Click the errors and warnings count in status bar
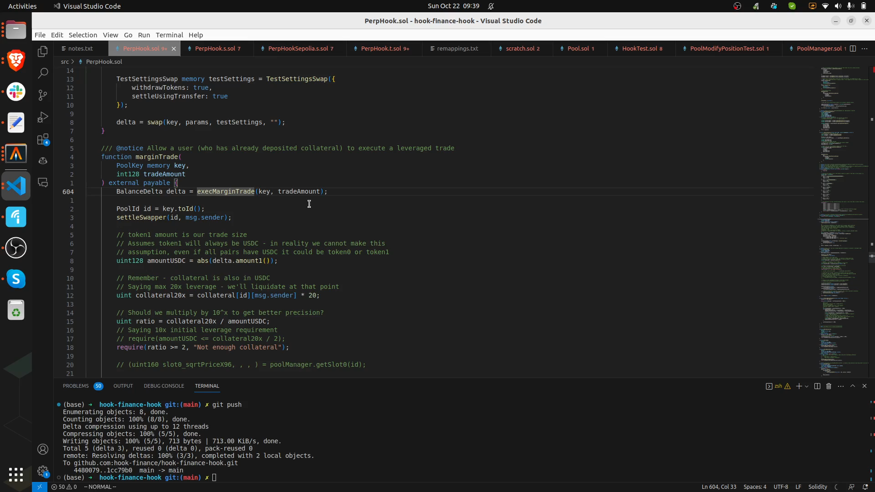 point(64,487)
